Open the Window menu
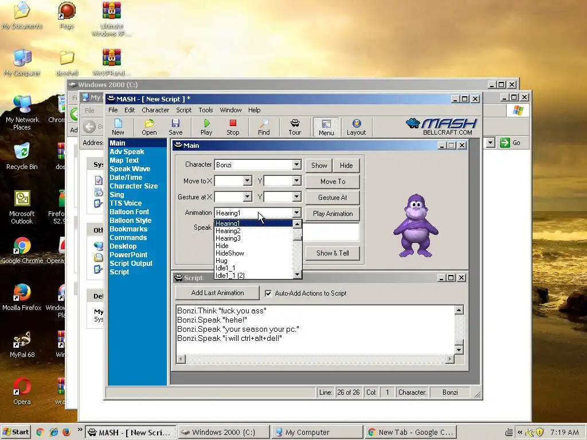Viewport: 587px width, 440px height. pos(230,110)
